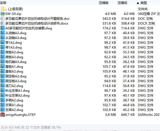Click the 114.9 KB original size value
The width and height of the screenshot is (160, 131).
pos(109,86)
